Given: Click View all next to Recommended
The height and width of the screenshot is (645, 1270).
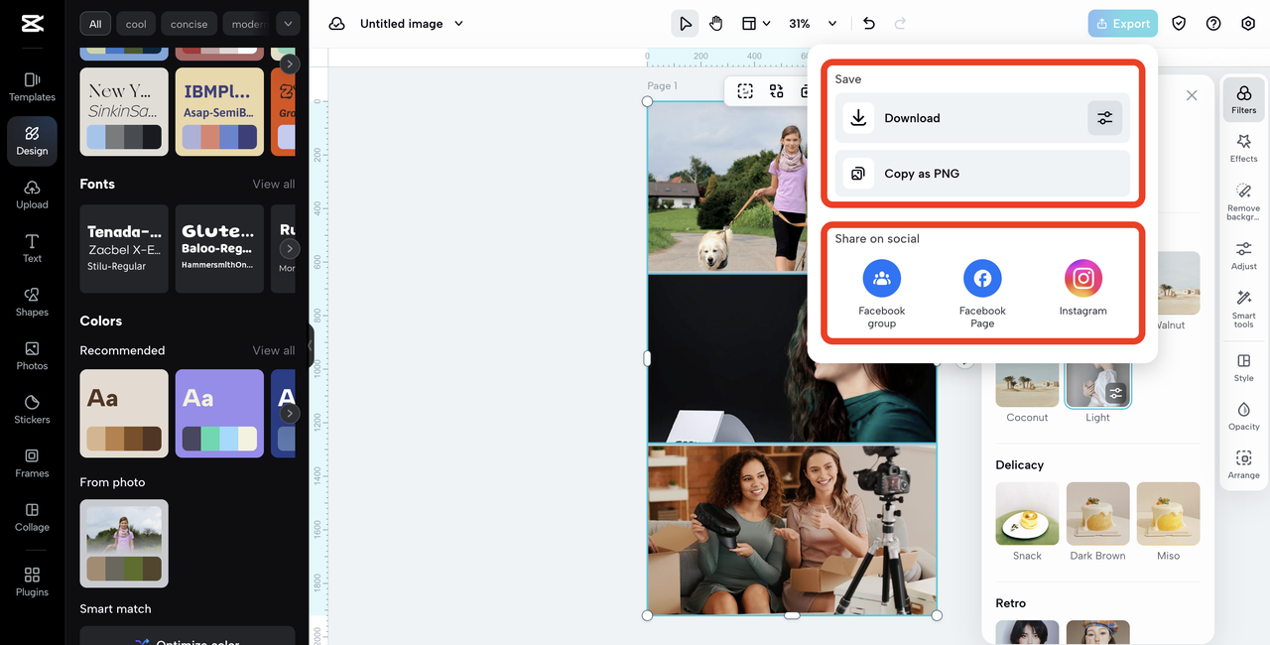Looking at the screenshot, I should coord(274,350).
